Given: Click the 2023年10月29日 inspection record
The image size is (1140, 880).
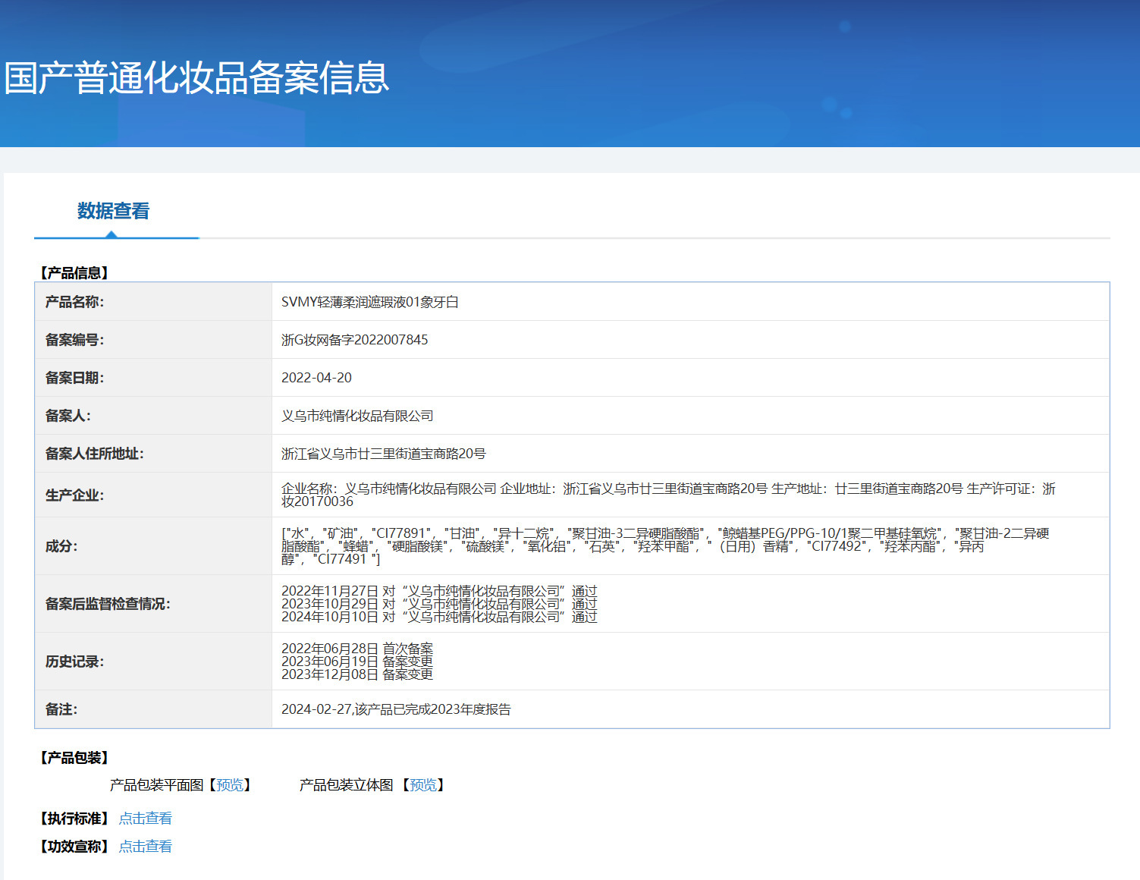Looking at the screenshot, I should [x=439, y=604].
